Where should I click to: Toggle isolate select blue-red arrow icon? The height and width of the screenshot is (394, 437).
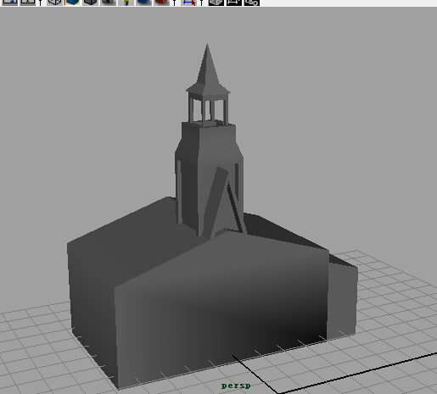[x=188, y=3]
